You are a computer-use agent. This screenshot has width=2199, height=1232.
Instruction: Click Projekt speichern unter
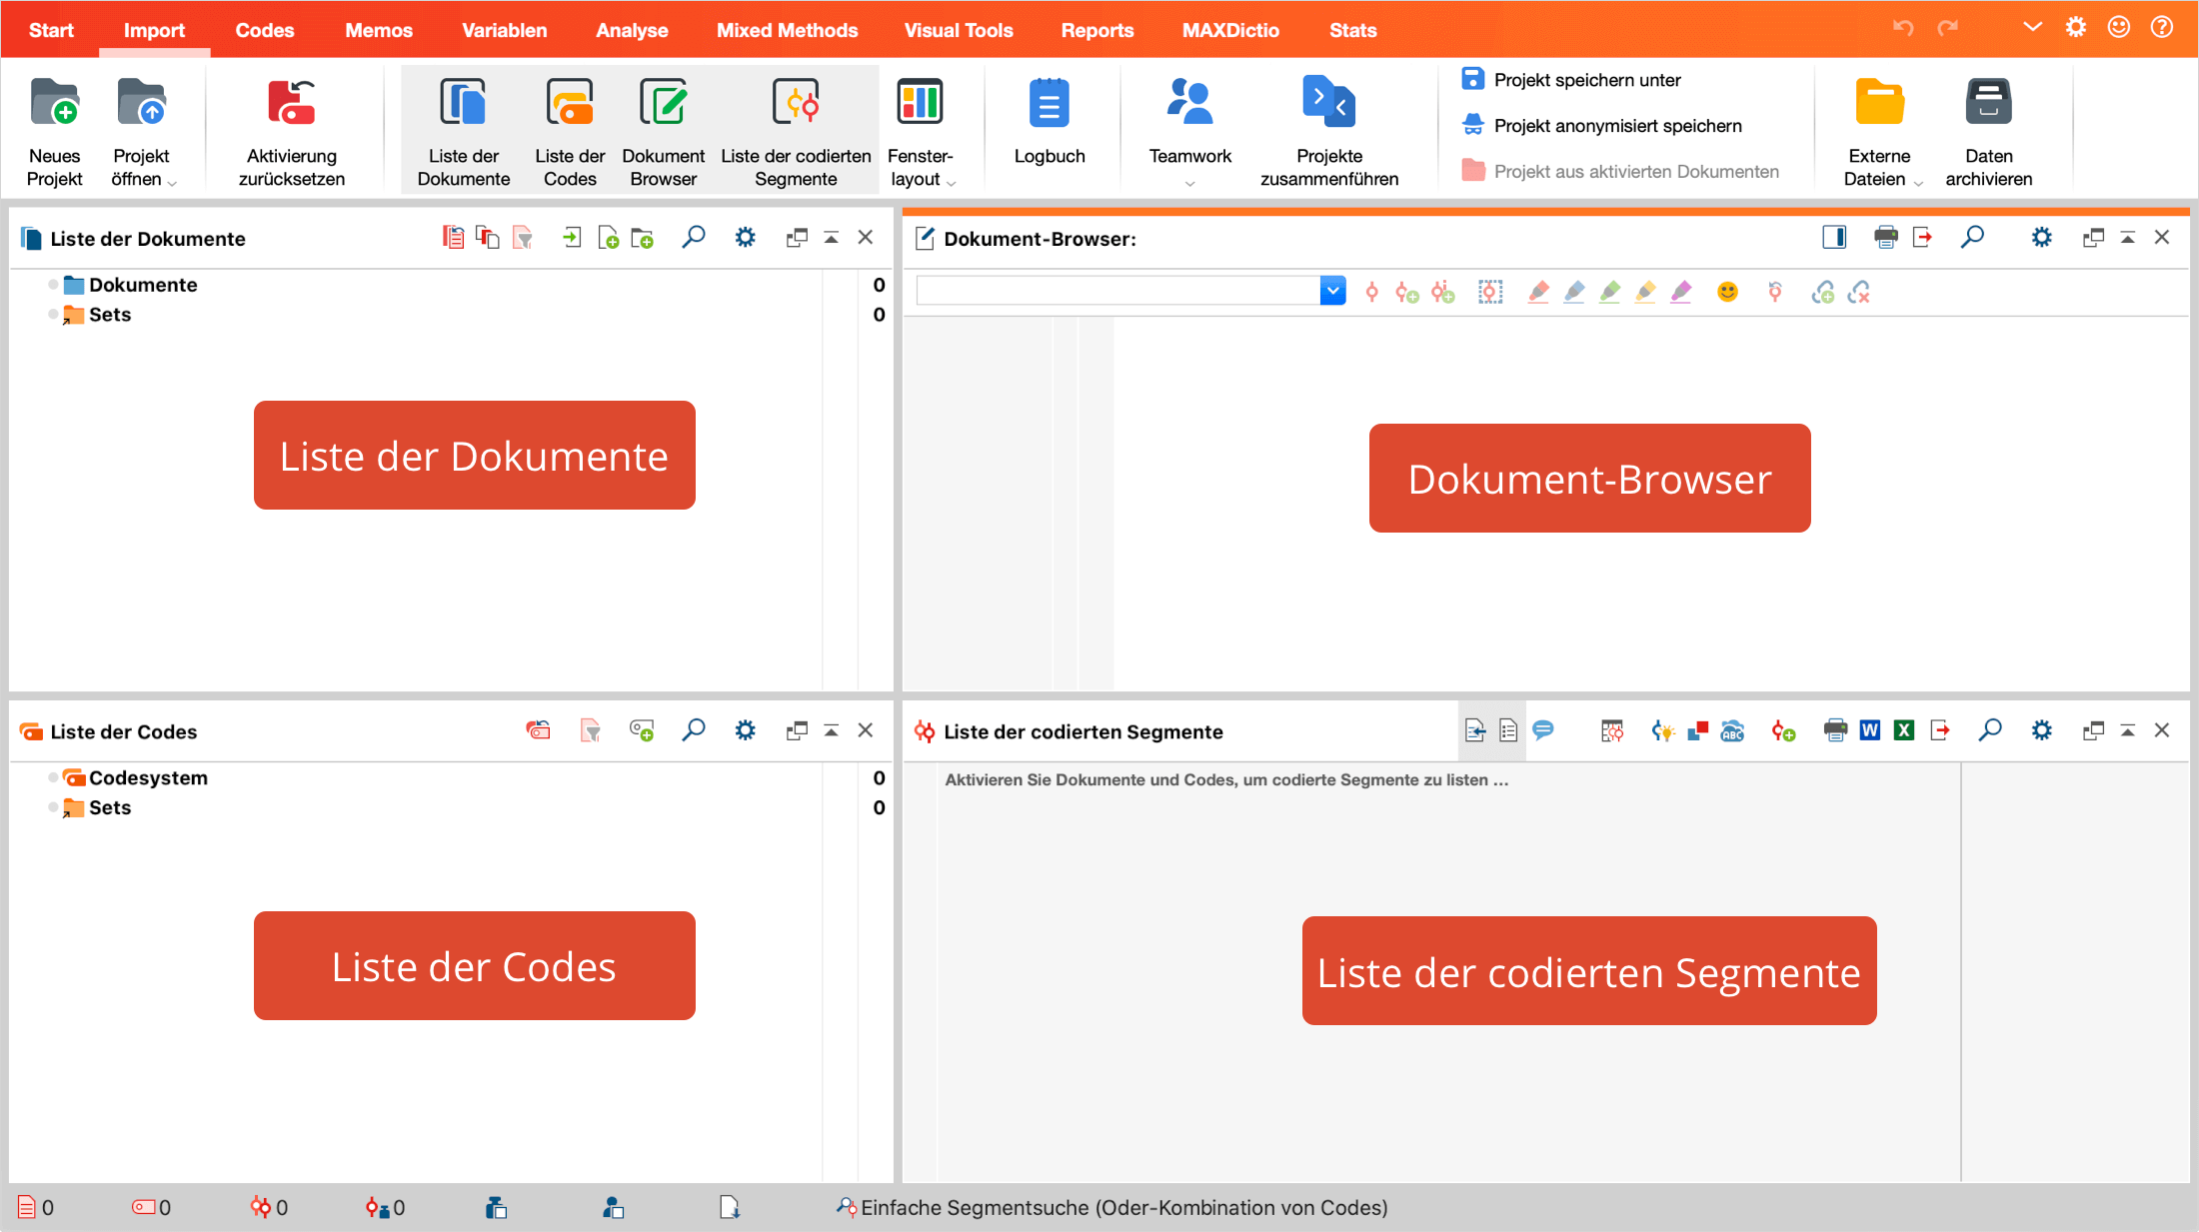point(1571,80)
